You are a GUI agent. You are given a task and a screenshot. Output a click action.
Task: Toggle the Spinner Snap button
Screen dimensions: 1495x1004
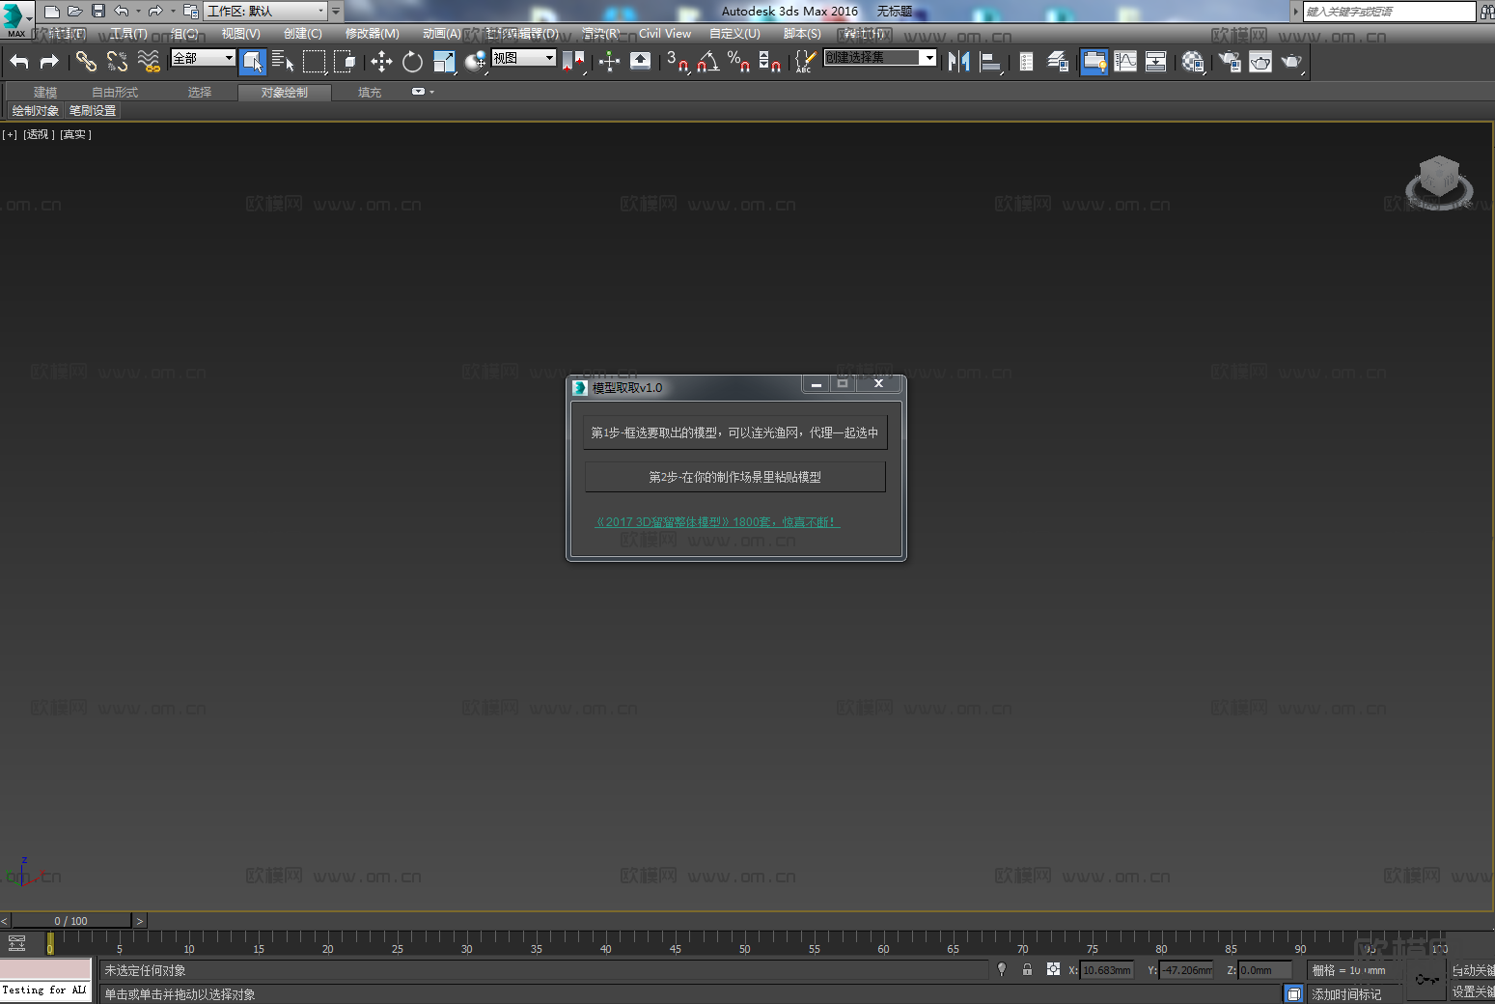[770, 62]
